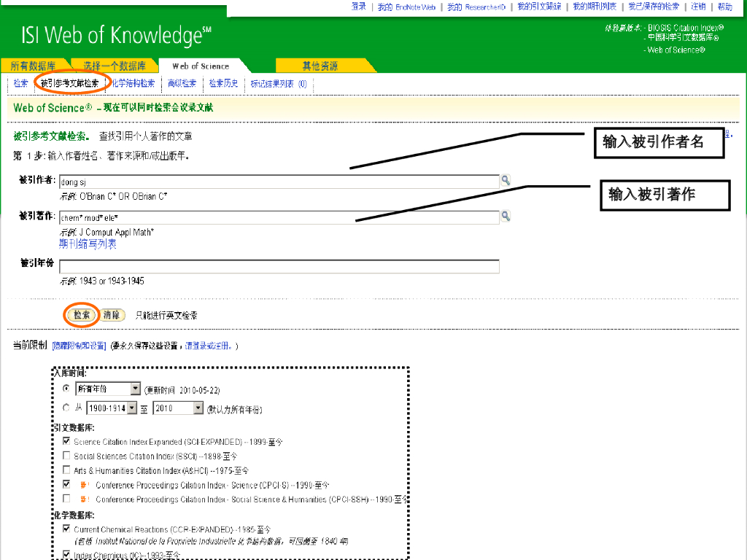Open 我的引文跟踪 link

pyautogui.click(x=539, y=7)
